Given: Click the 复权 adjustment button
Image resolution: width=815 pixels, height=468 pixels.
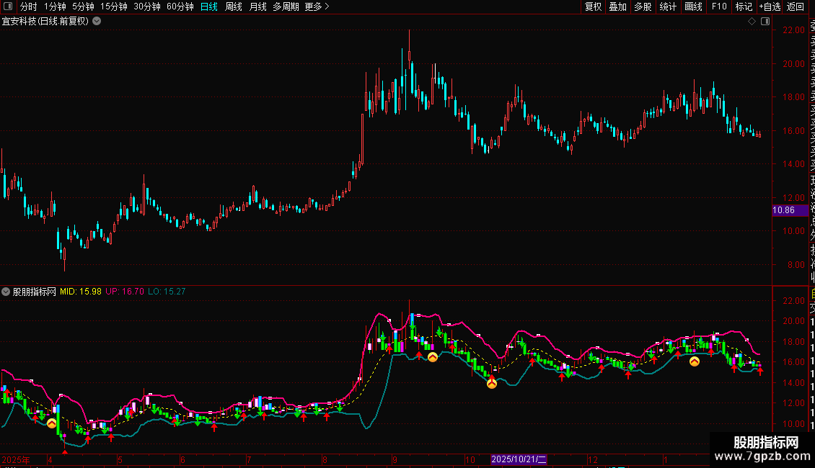Looking at the screenshot, I should pyautogui.click(x=593, y=6).
